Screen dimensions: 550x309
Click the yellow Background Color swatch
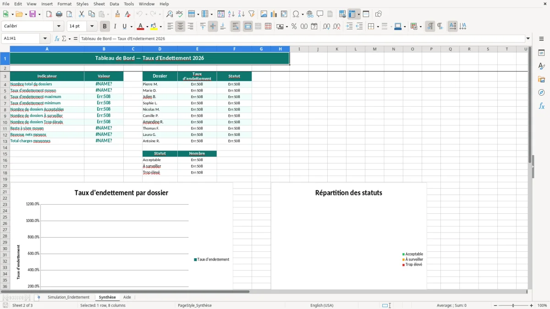[x=154, y=27]
